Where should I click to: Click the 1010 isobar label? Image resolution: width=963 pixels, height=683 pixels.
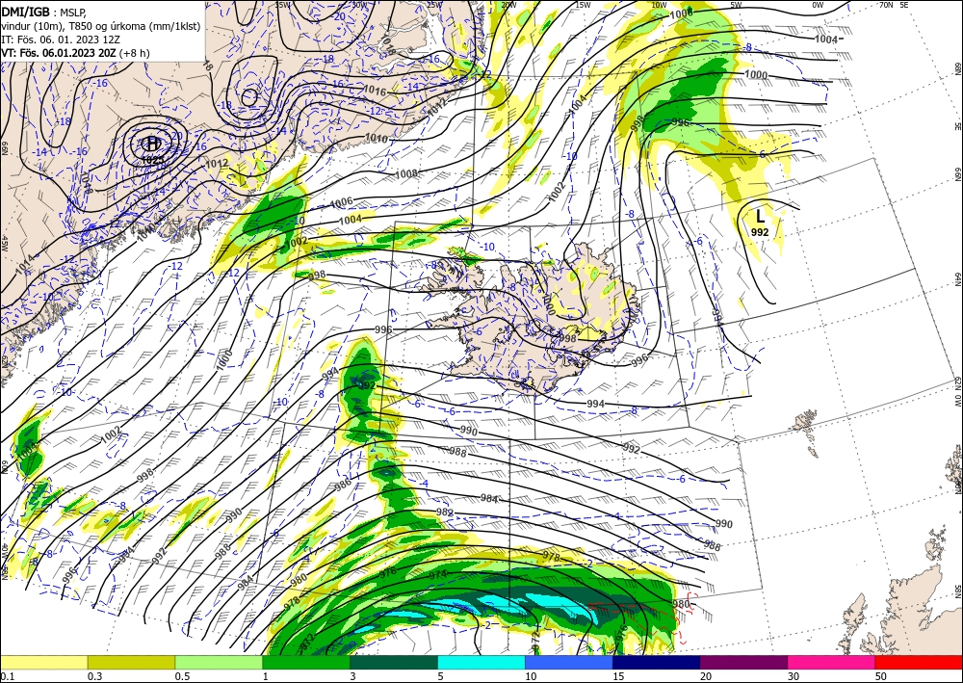(377, 138)
